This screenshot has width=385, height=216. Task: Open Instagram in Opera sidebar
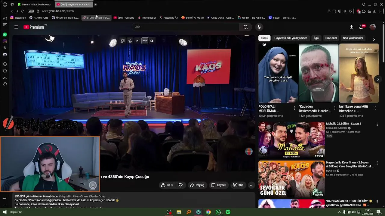(5, 41)
